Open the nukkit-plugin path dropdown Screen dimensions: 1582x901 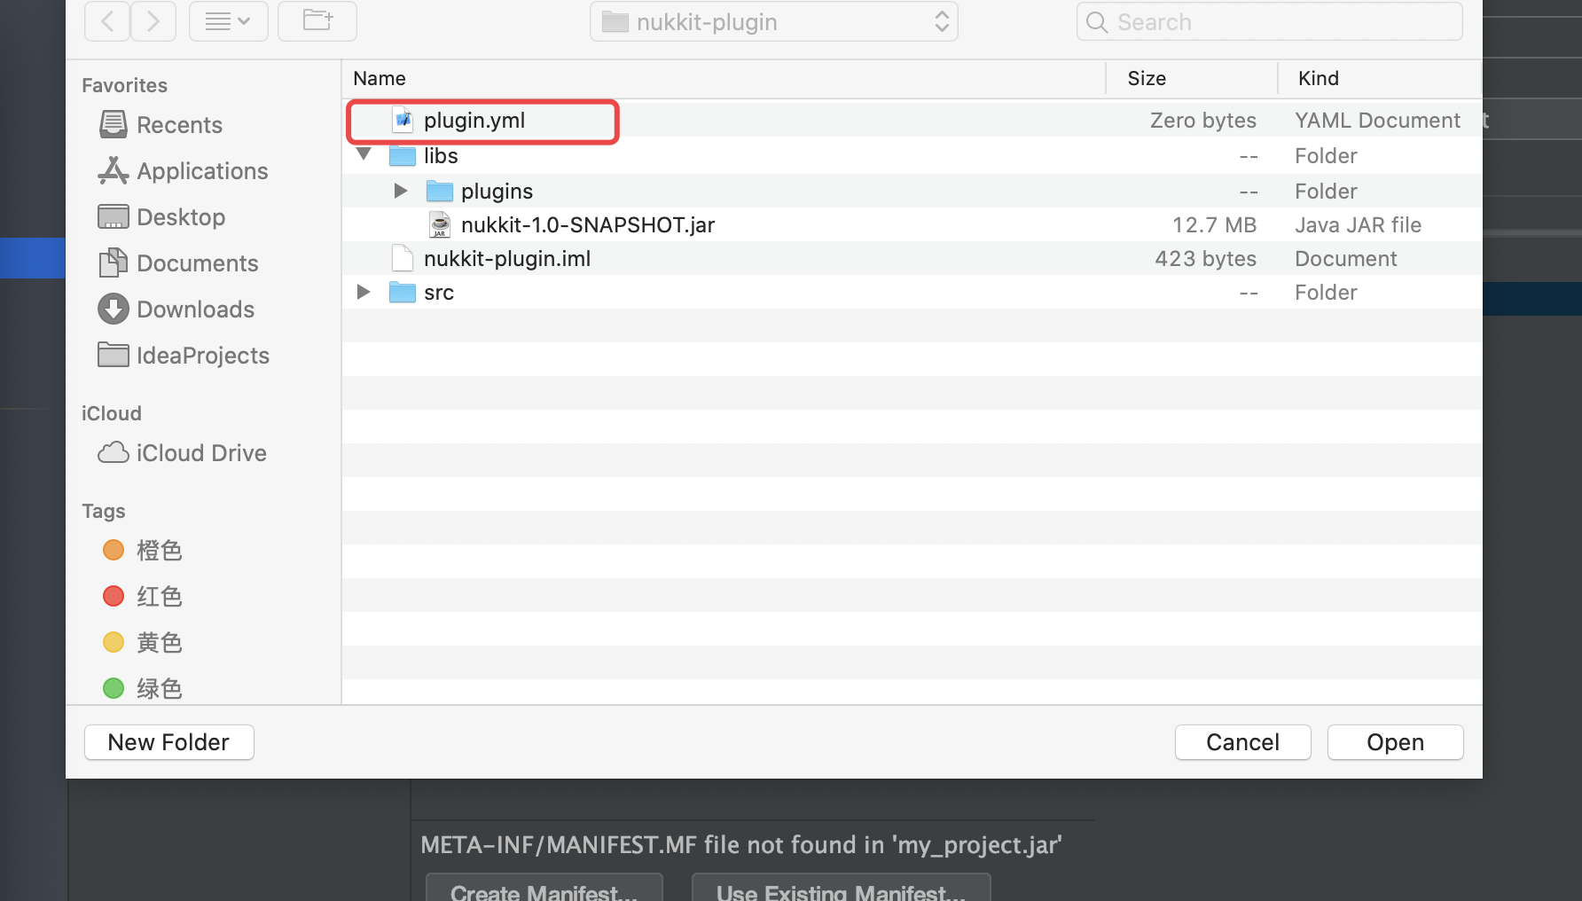[x=773, y=22]
